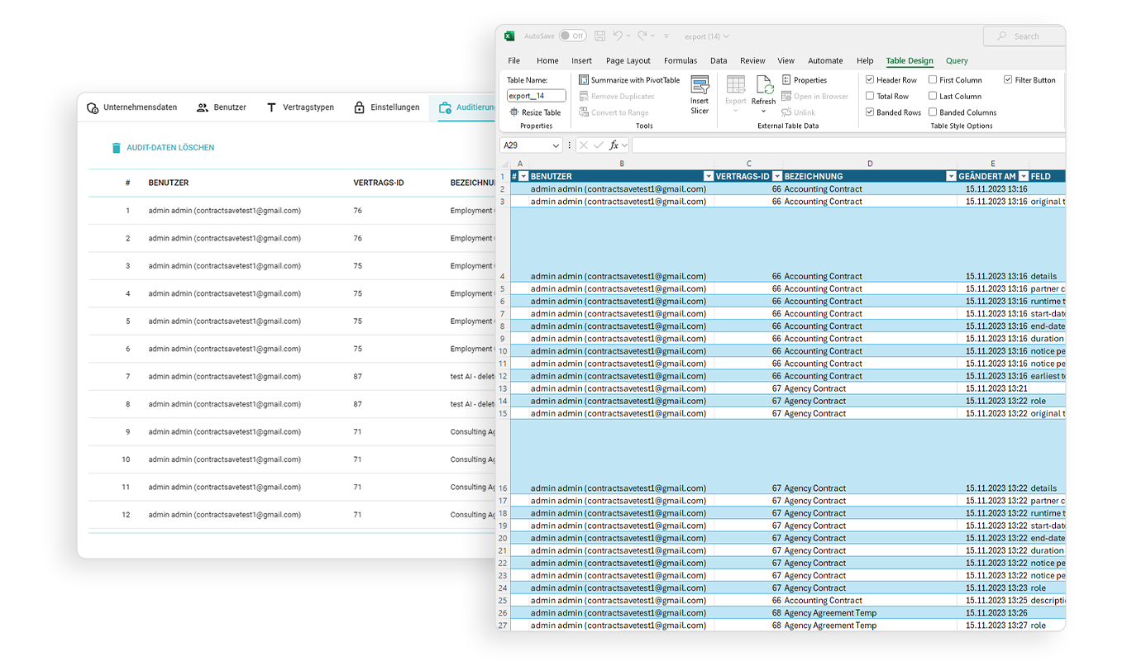The image size is (1127, 671).
Task: Click the Help ribbon tab
Action: [x=865, y=60]
